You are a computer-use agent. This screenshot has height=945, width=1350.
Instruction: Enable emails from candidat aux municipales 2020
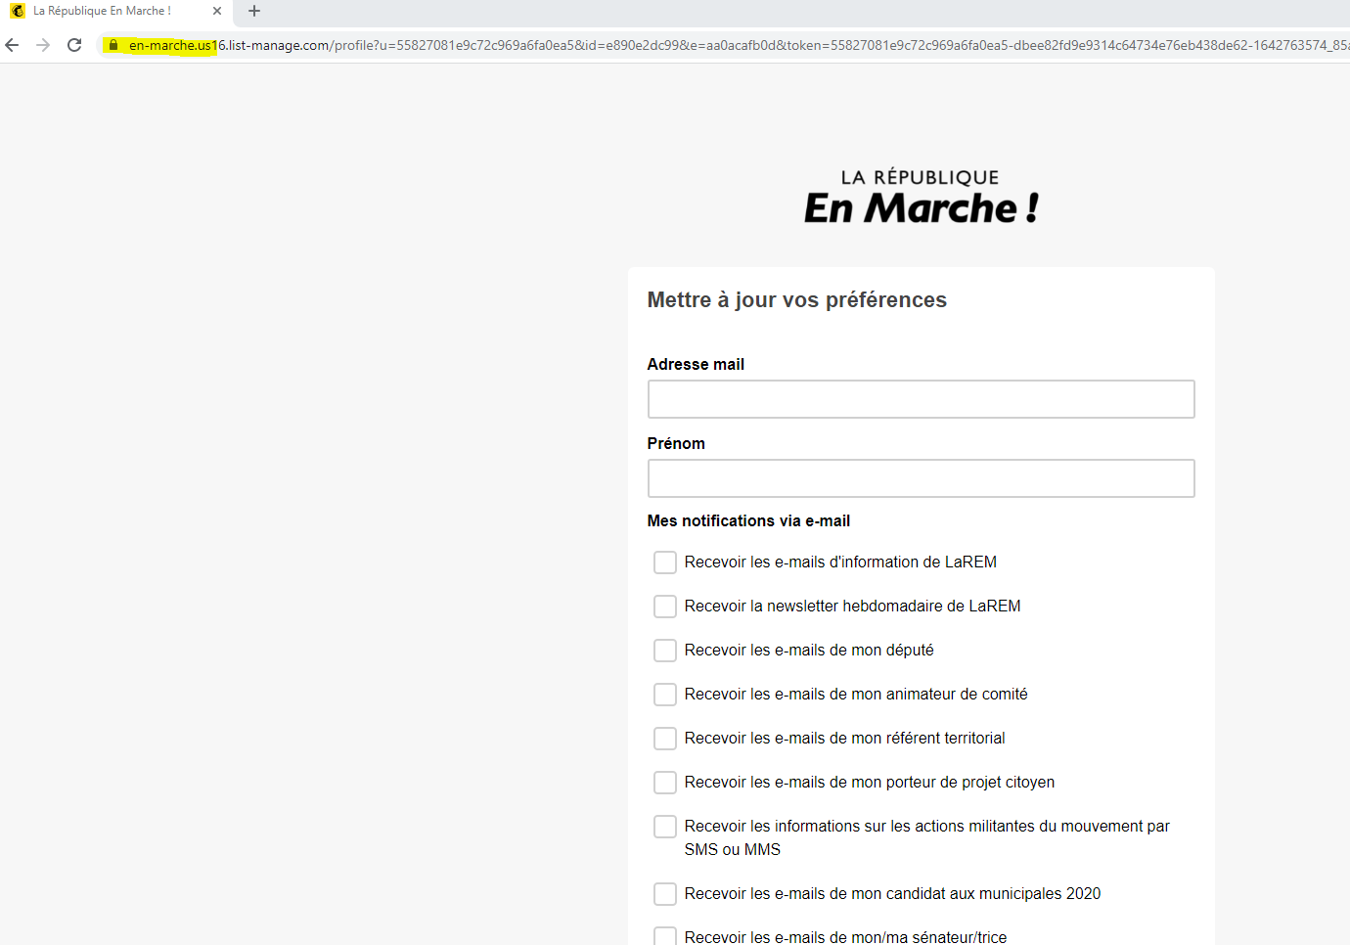coord(665,893)
